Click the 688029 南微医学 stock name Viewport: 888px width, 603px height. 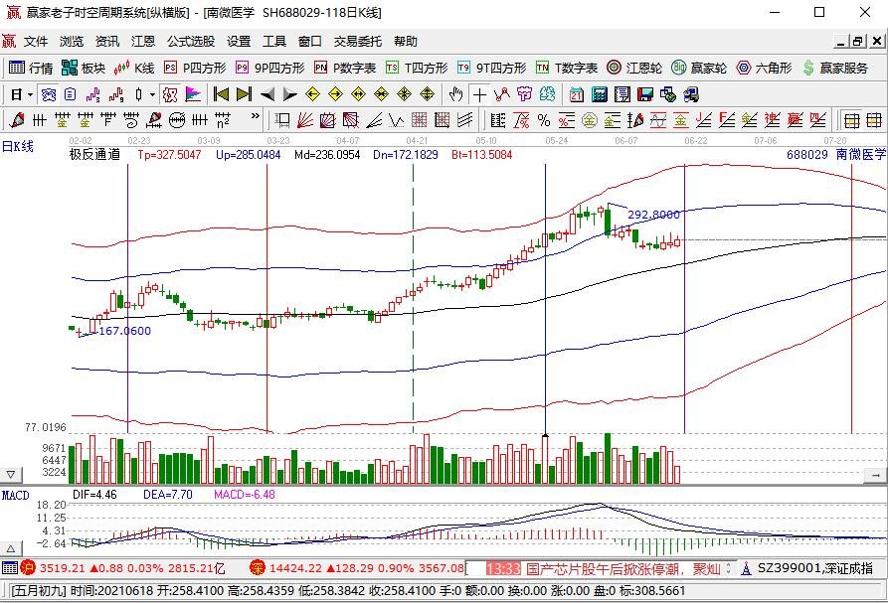click(836, 154)
